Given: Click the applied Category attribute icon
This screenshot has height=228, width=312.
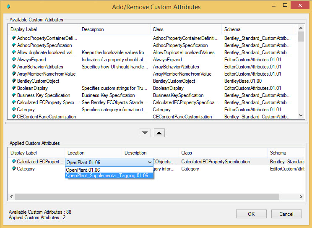Looking at the screenshot, I should pyautogui.click(x=13, y=169).
